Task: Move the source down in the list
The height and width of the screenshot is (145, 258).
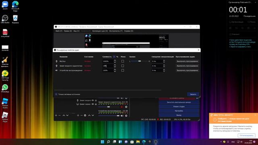Action: [93, 116]
